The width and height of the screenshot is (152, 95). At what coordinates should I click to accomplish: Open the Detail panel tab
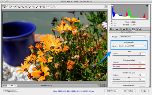117,29
